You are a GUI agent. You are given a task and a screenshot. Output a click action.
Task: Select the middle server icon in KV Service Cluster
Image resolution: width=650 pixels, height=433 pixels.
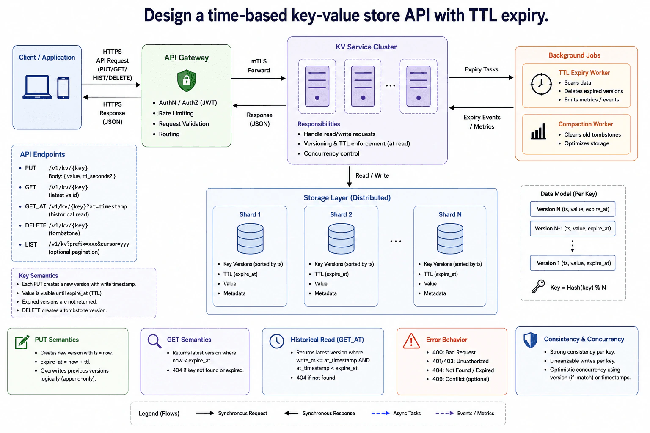pos(363,86)
